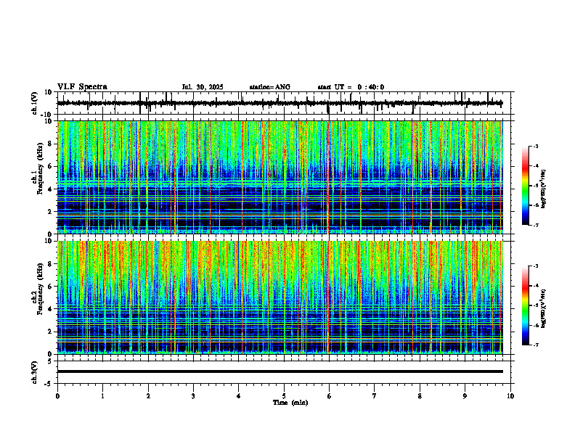
Task: Click the date 'Jul 30, 2025' label
Action: point(203,87)
